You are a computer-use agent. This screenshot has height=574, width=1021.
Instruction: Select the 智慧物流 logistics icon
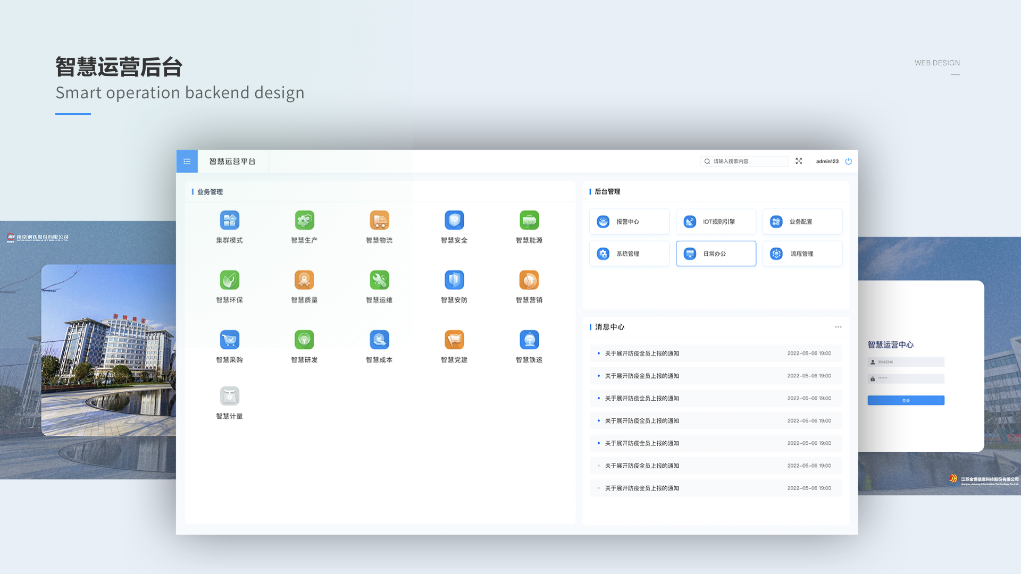click(x=379, y=221)
